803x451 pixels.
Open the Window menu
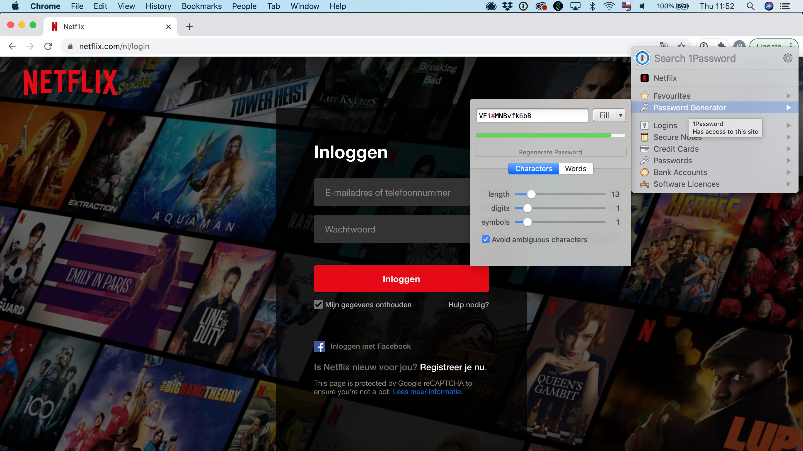pyautogui.click(x=304, y=6)
